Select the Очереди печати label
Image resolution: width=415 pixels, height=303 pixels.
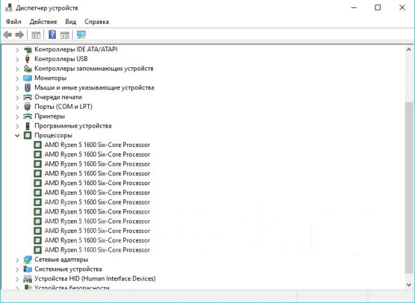tap(58, 97)
